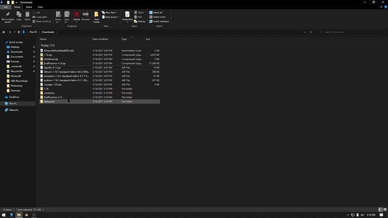Select the christmas.zip file

pyautogui.click(x=99, y=59)
